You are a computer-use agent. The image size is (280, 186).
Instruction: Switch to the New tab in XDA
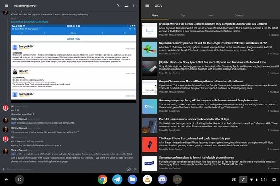211,15
